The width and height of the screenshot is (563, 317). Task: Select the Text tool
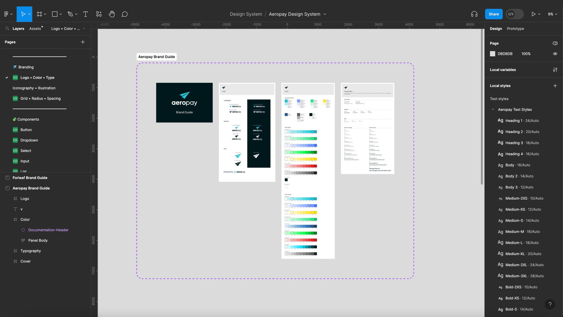coord(85,14)
